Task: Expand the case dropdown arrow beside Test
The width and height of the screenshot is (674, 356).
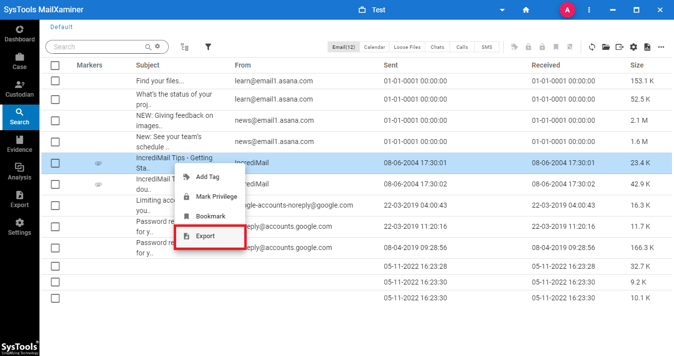Action: [x=502, y=10]
